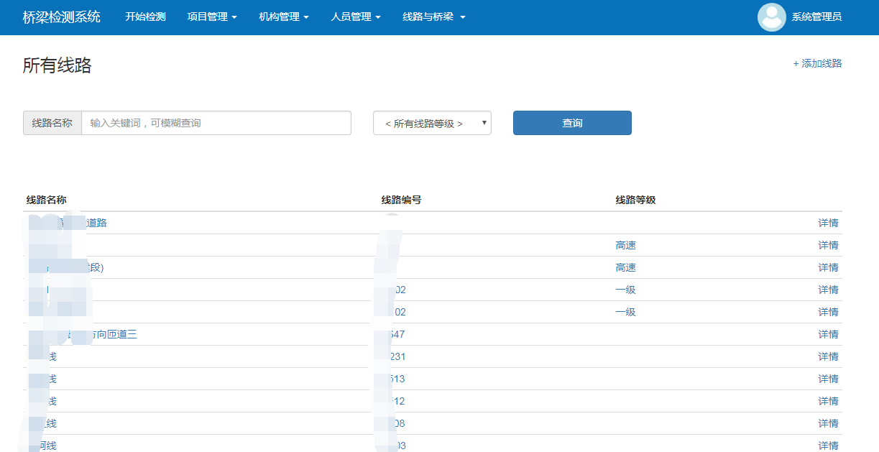View 详情 for the first row 道路
The image size is (879, 452).
828,223
